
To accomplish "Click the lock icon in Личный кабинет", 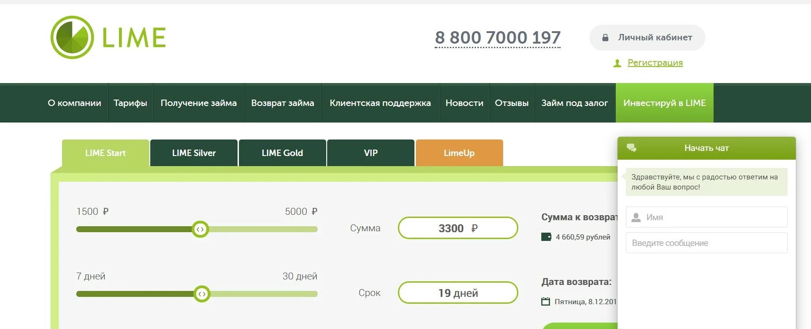I will pyautogui.click(x=605, y=38).
